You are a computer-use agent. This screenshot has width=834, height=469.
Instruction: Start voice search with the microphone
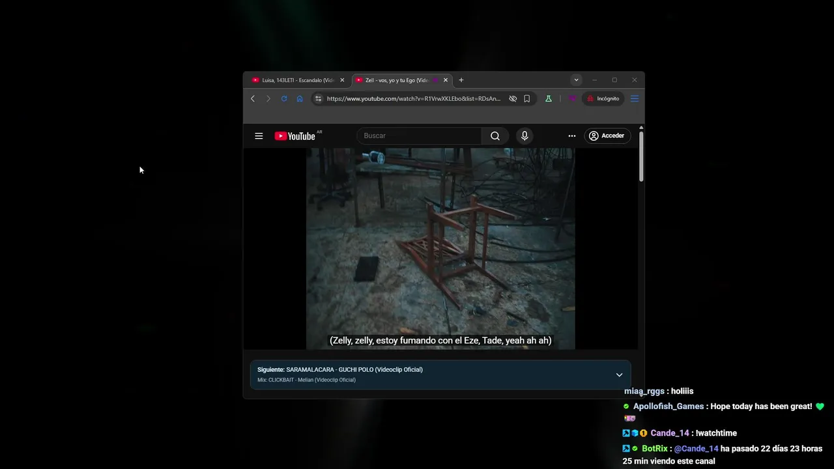pos(525,135)
